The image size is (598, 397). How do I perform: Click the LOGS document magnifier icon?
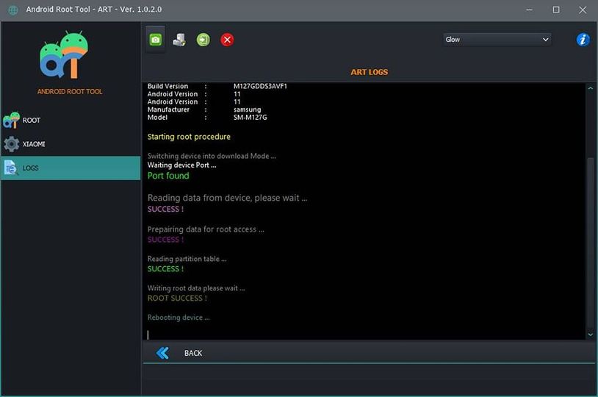[11, 168]
